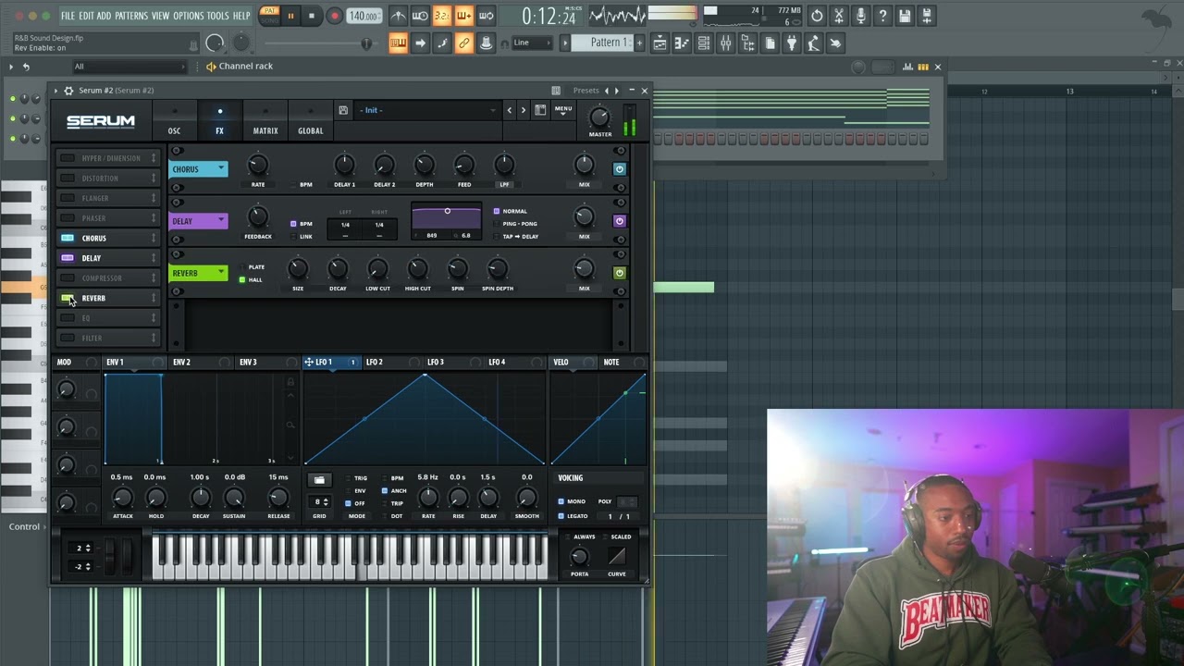Click the FL Studio help question-mark icon
Screen dimensions: 1184x666
882,16
